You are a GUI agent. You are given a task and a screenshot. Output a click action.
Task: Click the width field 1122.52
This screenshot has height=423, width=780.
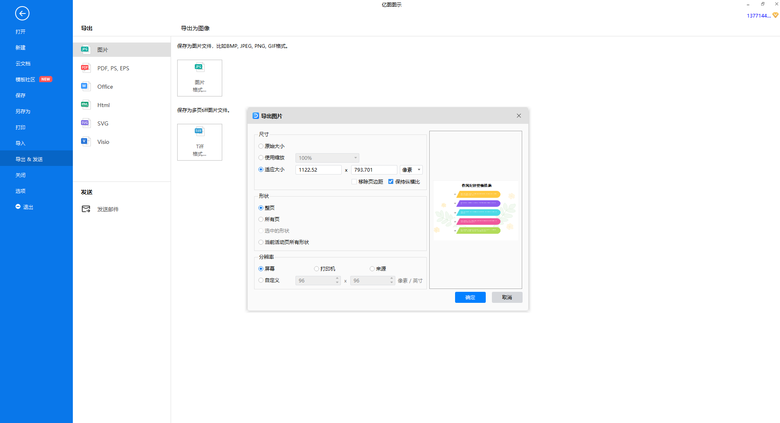[318, 170]
